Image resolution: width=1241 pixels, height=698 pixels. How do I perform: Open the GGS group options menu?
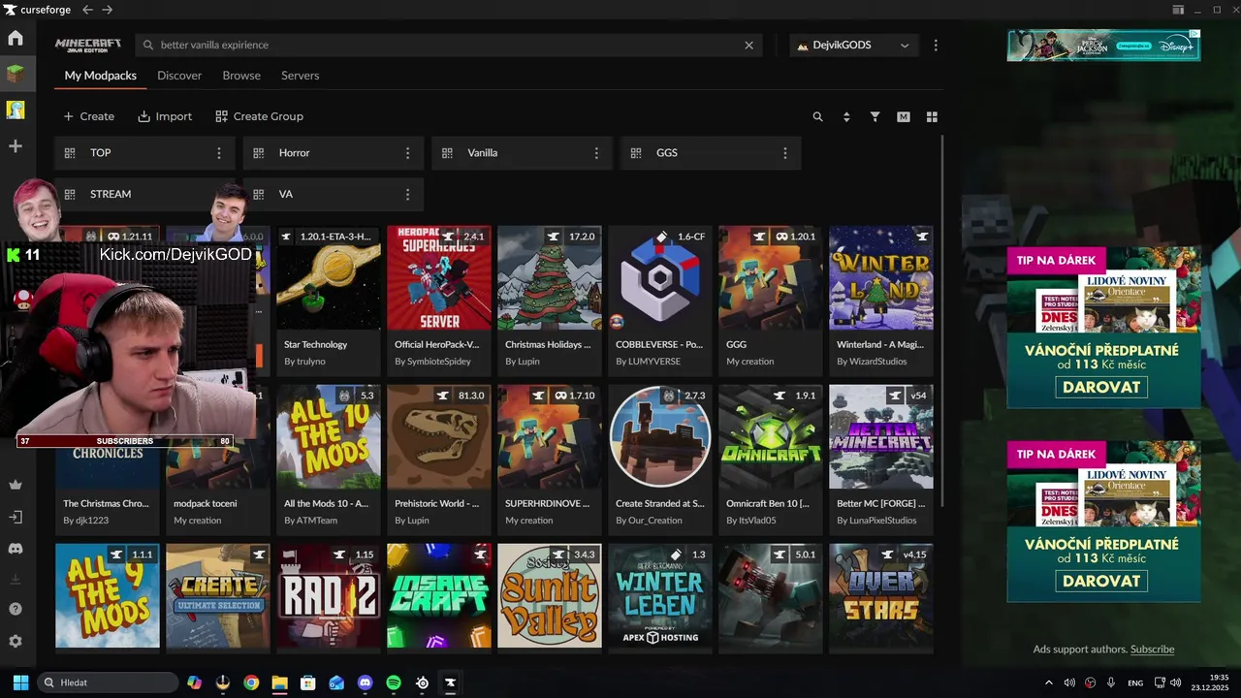(785, 153)
